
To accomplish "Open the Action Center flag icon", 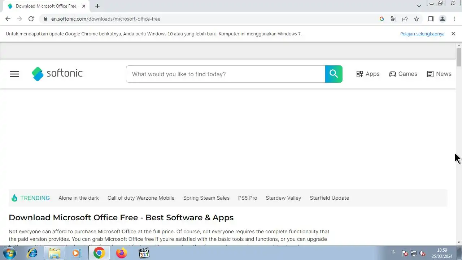I will tap(405, 253).
